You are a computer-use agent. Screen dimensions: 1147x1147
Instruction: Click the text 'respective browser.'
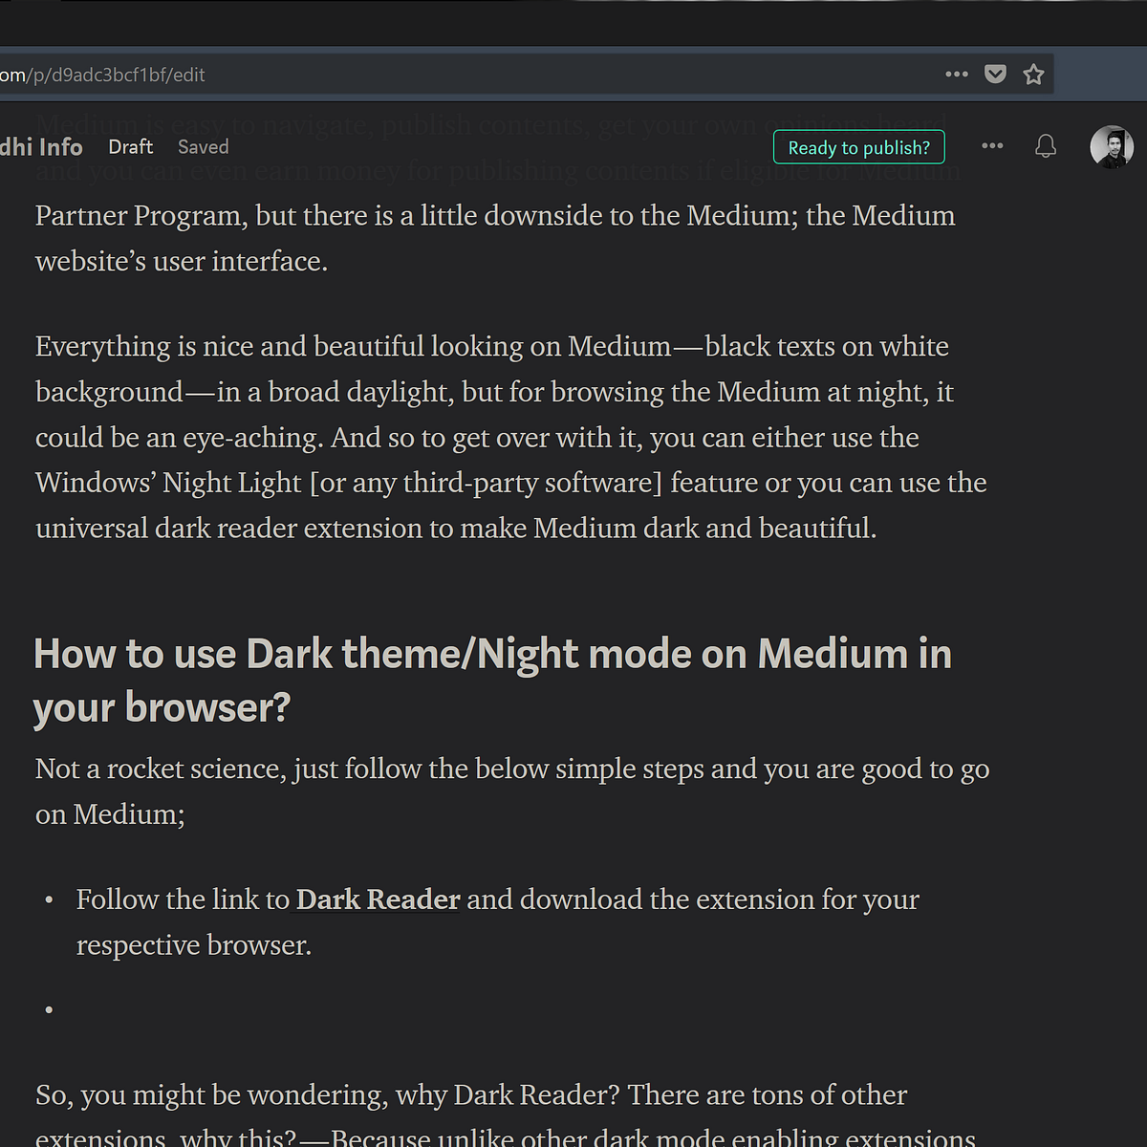pyautogui.click(x=194, y=945)
